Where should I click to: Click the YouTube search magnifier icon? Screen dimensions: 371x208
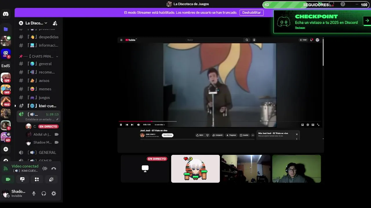click(247, 40)
